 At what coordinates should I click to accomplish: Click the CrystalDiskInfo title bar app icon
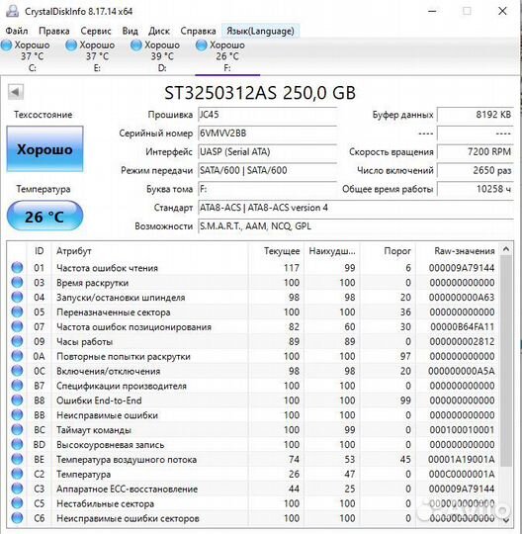[x=13, y=11]
